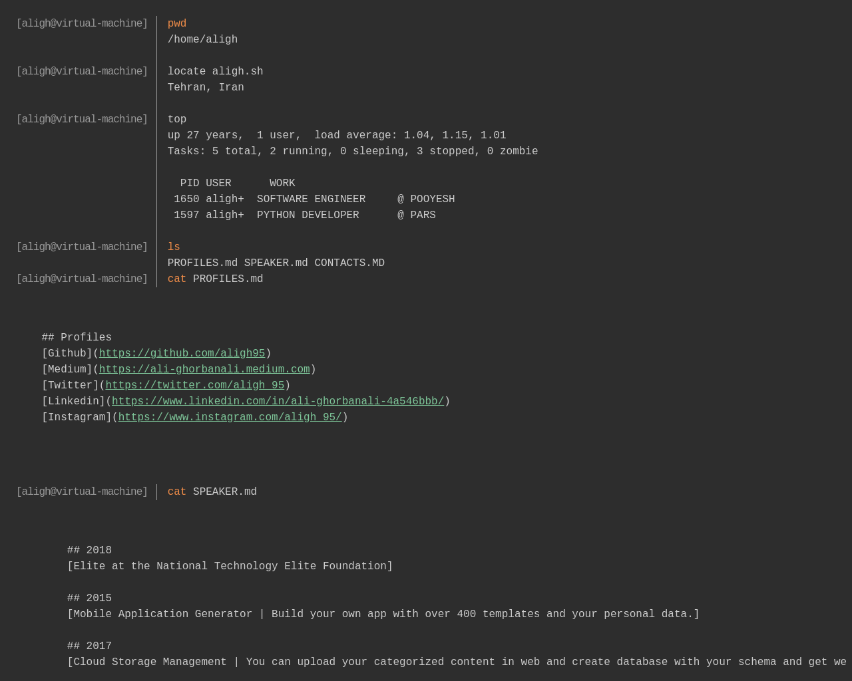Click the '## 2015' heading

click(x=89, y=599)
